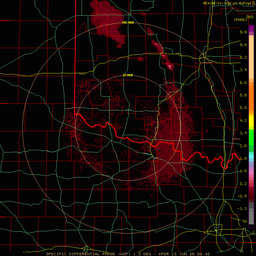This screenshot has width=256, height=256.
Task: Click the -0.5 legend value
Action: click(242, 196)
